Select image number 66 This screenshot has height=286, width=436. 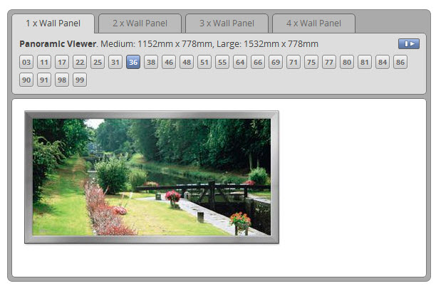coord(258,63)
